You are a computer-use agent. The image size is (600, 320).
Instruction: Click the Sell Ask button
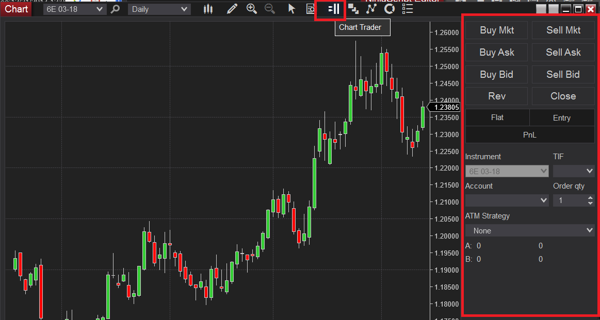pos(563,53)
